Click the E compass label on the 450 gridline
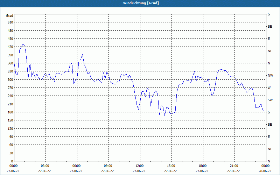280x175 pixels. [269, 39]
